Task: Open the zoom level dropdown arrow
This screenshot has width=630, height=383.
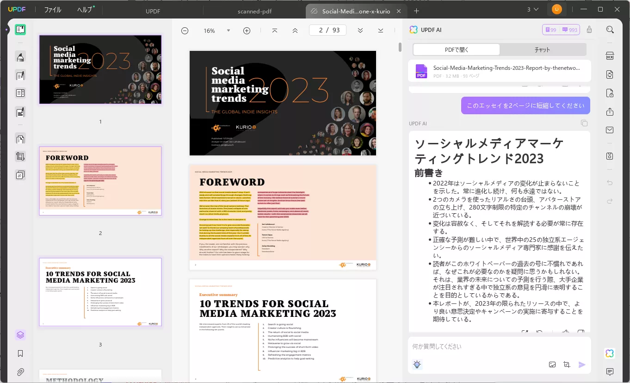Action: [x=228, y=31]
